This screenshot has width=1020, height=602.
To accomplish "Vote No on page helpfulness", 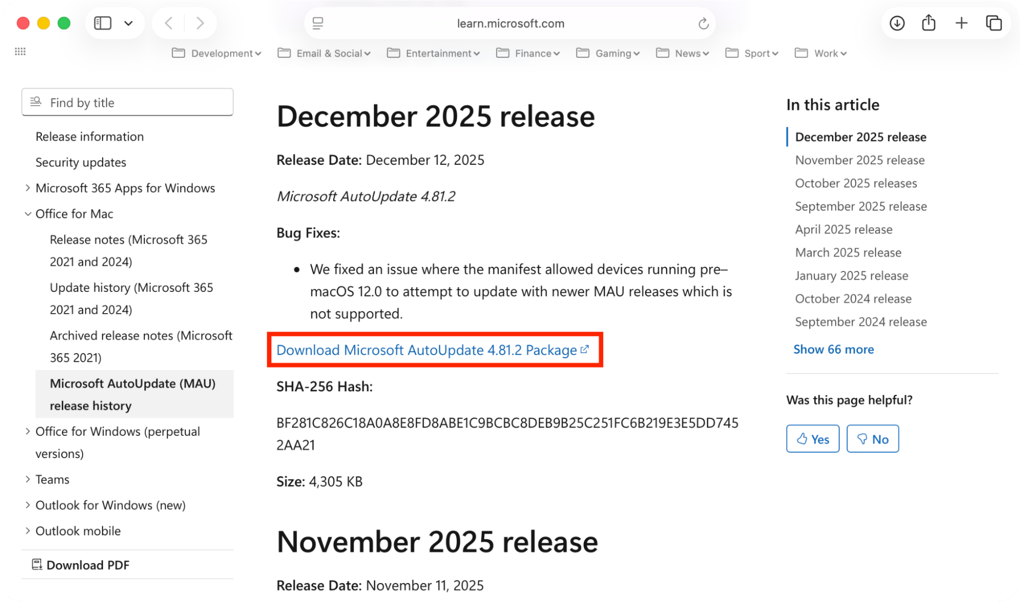I will [872, 438].
